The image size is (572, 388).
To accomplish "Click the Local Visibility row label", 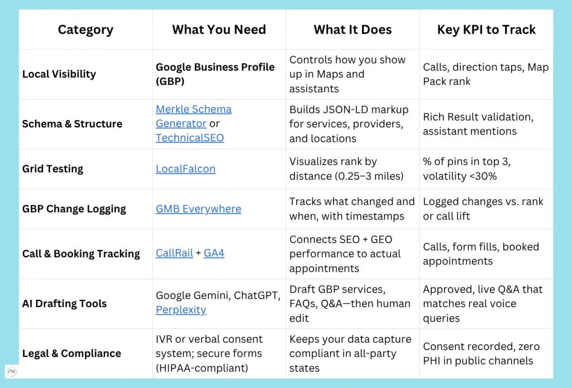I will 59,74.
